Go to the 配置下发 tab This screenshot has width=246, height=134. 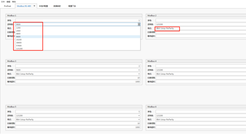[72, 6]
